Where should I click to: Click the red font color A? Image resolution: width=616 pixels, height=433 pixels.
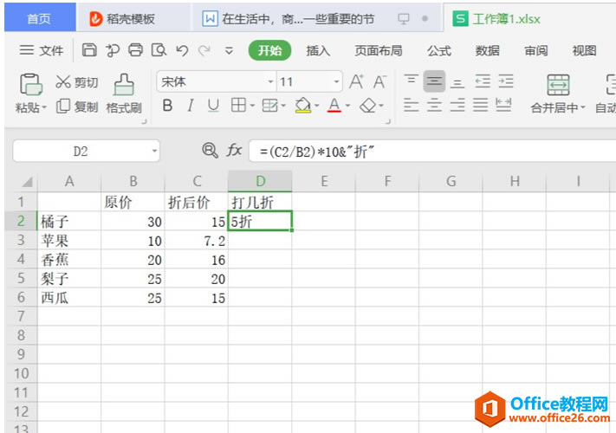pyautogui.click(x=334, y=106)
